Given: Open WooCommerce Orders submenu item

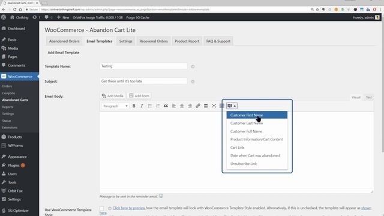Looking at the screenshot, I should (7, 86).
